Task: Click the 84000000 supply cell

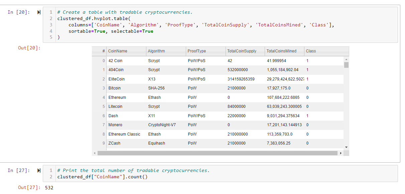Action: tap(245, 107)
